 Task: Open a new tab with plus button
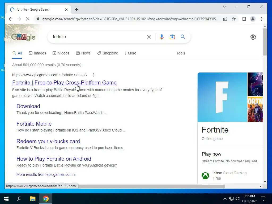[x=76, y=10]
